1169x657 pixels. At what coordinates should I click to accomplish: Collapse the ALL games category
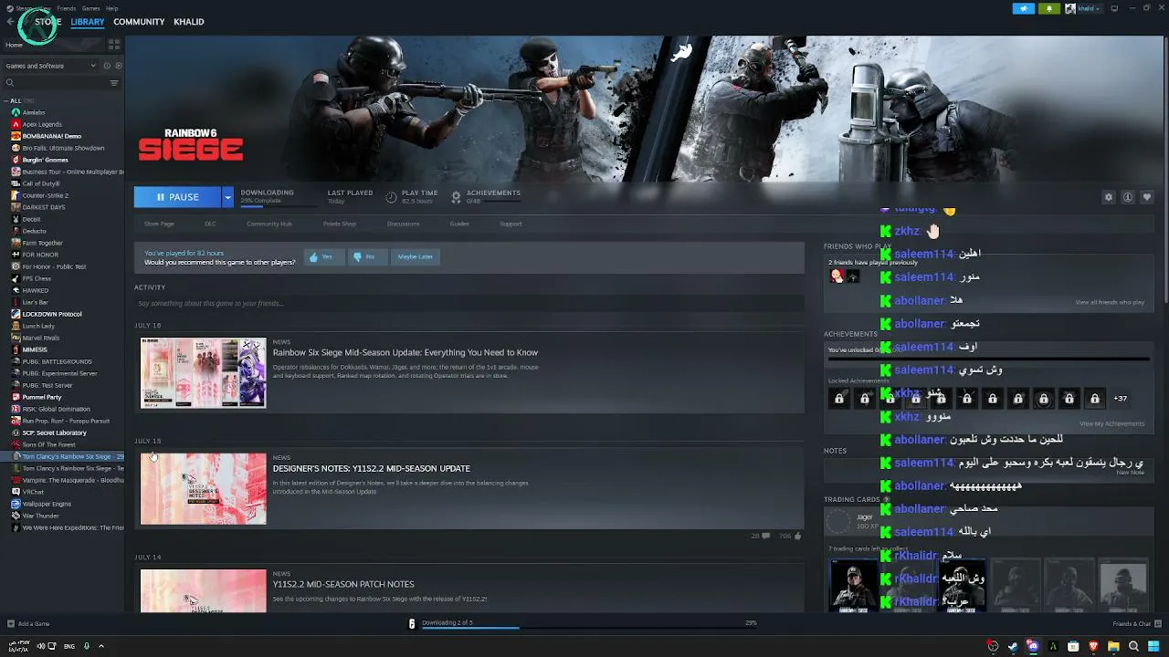pyautogui.click(x=6, y=100)
